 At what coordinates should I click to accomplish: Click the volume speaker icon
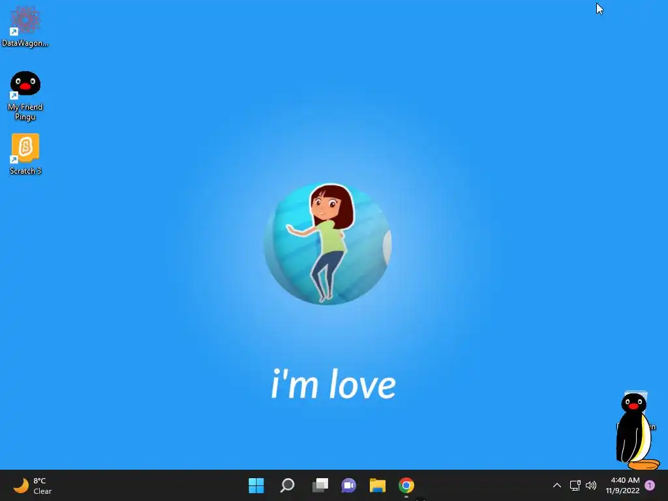click(591, 485)
